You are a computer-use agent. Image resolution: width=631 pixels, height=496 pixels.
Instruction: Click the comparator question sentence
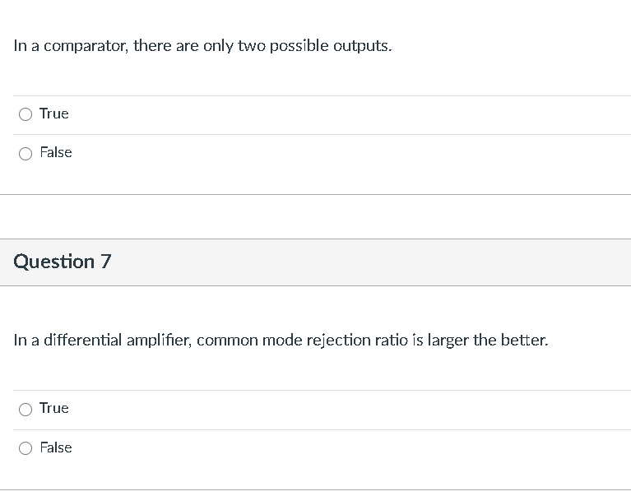[202, 46]
